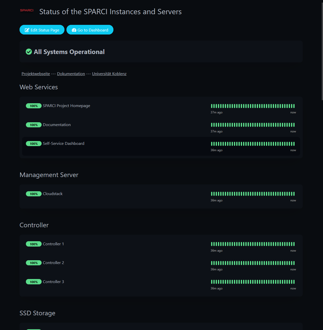This screenshot has width=323, height=330.
Task: Click the Edit Status Page button
Action: coord(42,30)
